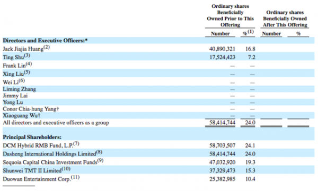Image resolution: width=318 pixels, height=191 pixels.
Task: Select the Shunwei TMT II Limited row
Action: pos(158,170)
